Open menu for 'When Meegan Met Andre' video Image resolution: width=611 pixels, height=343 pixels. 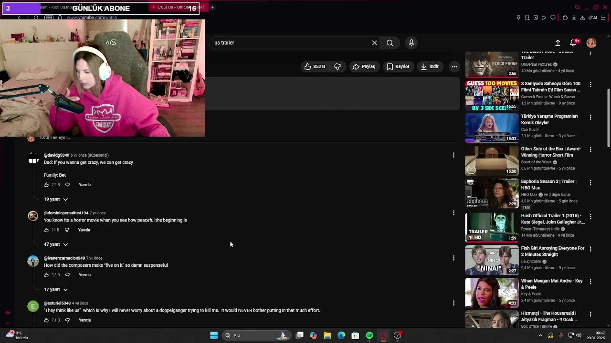[590, 282]
